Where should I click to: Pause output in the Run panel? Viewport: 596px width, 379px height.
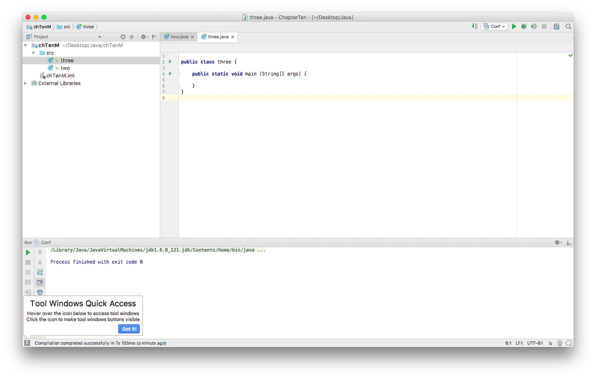click(28, 272)
